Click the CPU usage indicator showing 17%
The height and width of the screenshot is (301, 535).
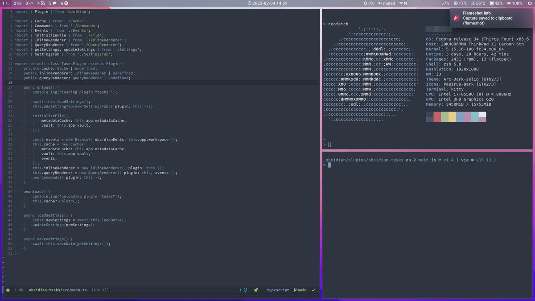[460, 3]
